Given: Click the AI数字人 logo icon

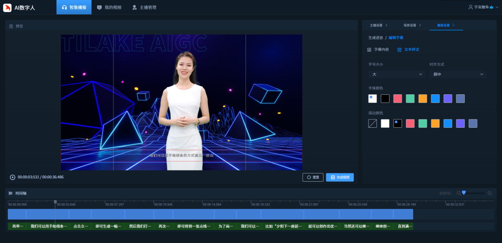Looking at the screenshot, I should pos(7,7).
